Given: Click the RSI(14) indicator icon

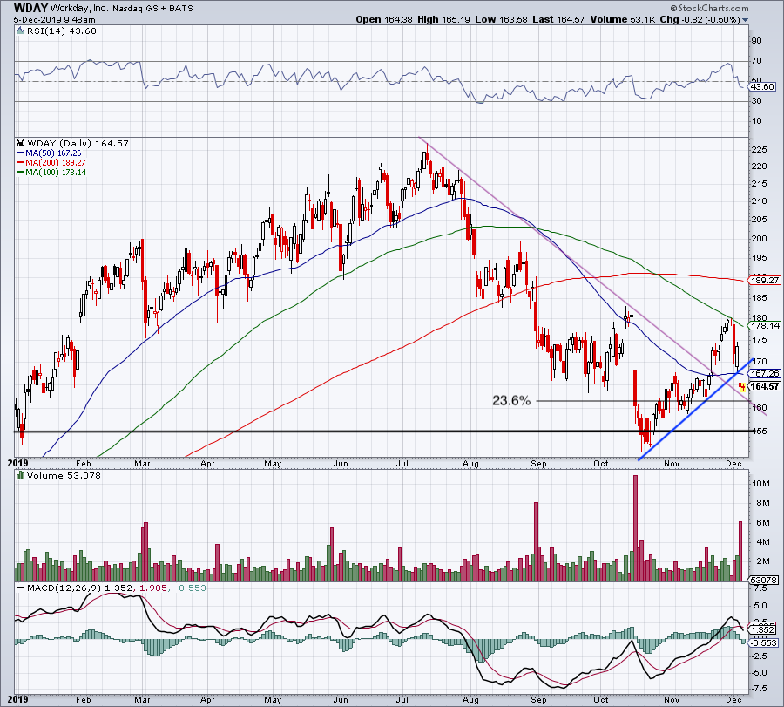Looking at the screenshot, I should tap(20, 31).
